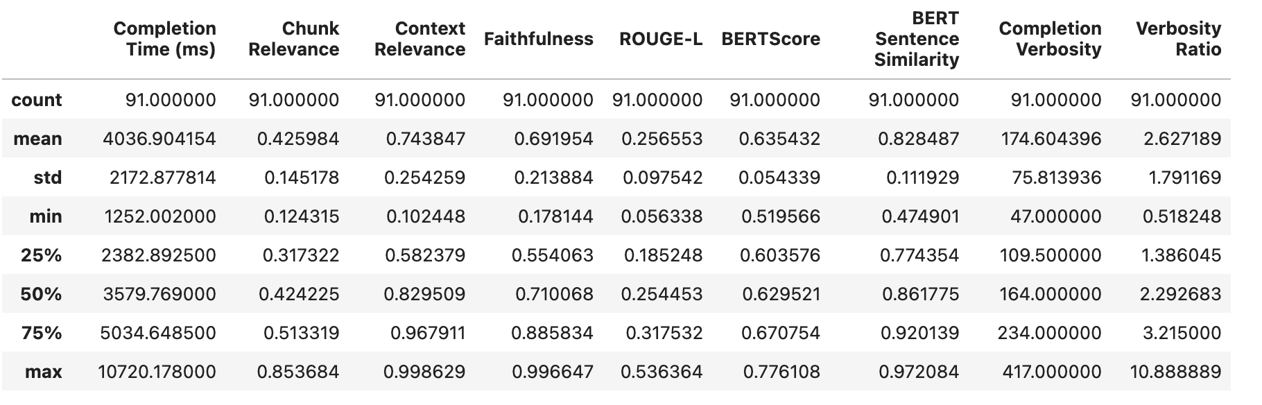Screen dimensions: 1262x405
Task: Select the ROUGE-L column header
Action: [660, 39]
